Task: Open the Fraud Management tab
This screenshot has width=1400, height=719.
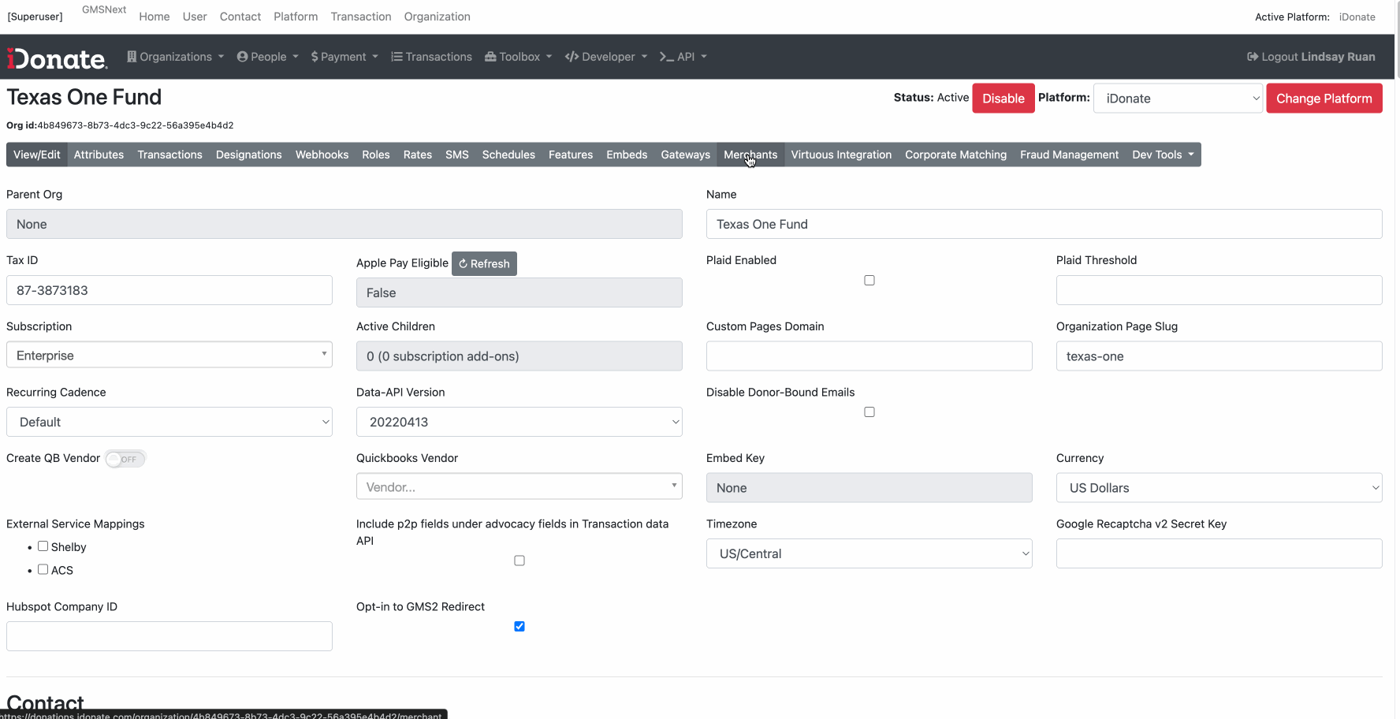Action: point(1070,155)
